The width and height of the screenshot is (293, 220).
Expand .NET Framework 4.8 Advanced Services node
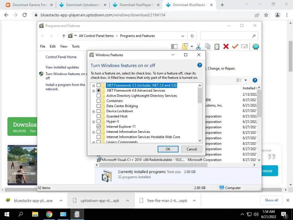(x=94, y=91)
